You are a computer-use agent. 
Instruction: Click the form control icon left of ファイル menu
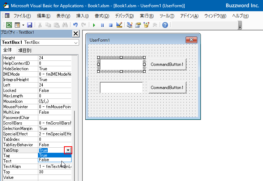click(x=7, y=16)
